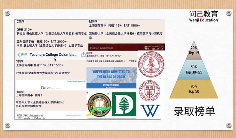Click the 'YOU'VE BEEN ADMITTED TO THE CLASS OF 2022' banner

[x=111, y=74]
